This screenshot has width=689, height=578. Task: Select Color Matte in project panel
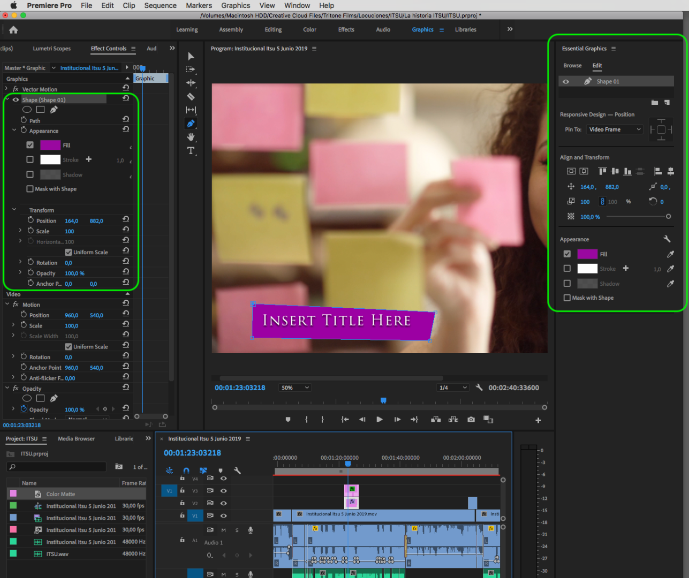coord(60,494)
